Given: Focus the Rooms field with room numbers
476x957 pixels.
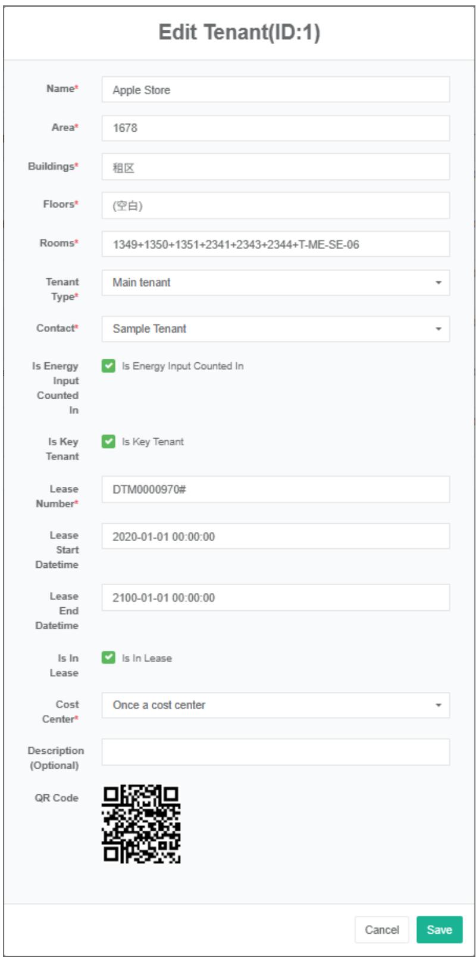Looking at the screenshot, I should (x=275, y=244).
